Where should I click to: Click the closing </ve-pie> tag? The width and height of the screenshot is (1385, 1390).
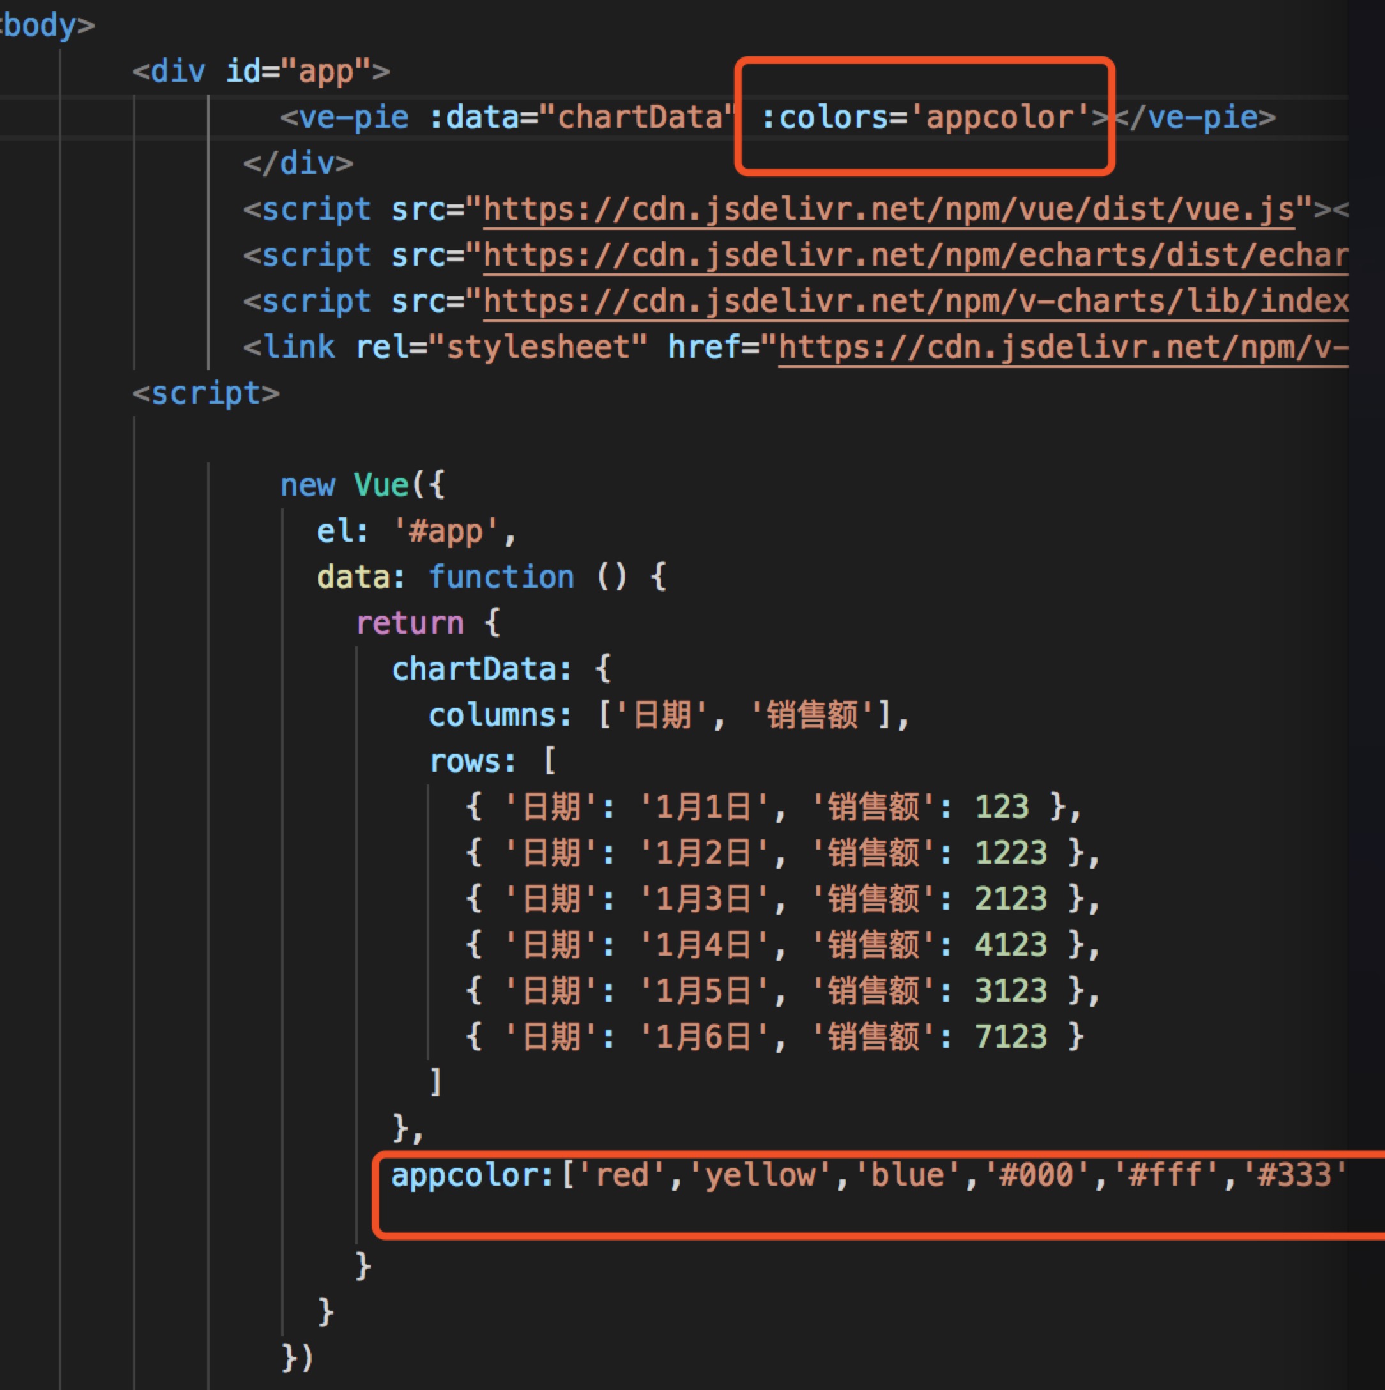click(1195, 118)
